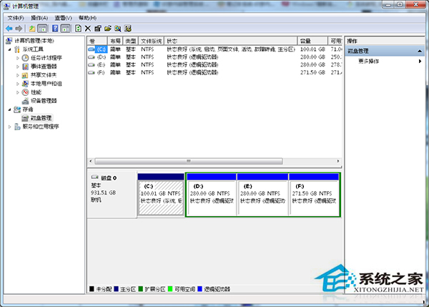Select the (D:) volume row in list
Viewport: 429px width, 307px height.
[214, 57]
